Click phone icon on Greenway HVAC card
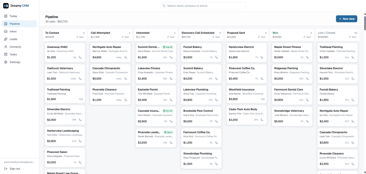 (80, 57)
